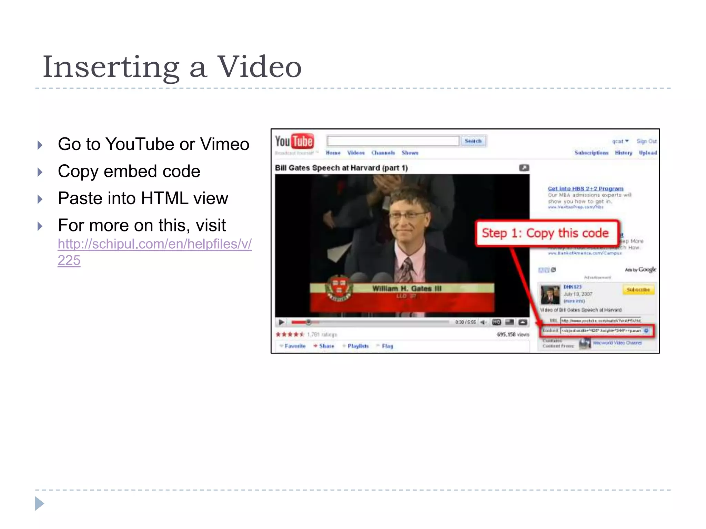Image resolution: width=706 pixels, height=529 pixels.
Task: Click Macworld Video Channel thumbnail icon
Action: [x=585, y=343]
